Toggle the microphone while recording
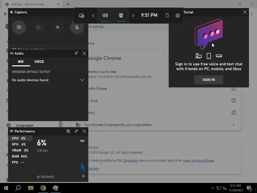The width and height of the screenshot is (257, 193). [x=77, y=27]
